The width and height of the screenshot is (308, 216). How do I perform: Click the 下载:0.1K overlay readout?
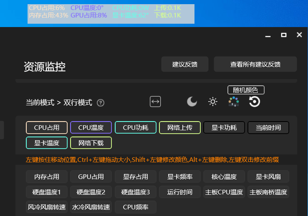(x=167, y=15)
